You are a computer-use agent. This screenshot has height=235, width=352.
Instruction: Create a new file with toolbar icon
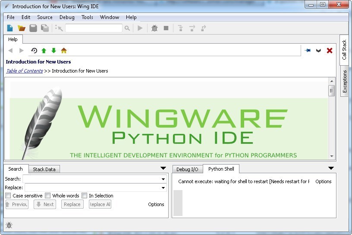click(x=10, y=28)
